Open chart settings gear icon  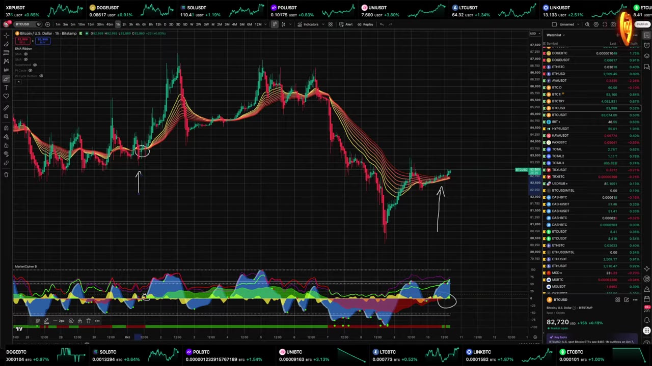[596, 24]
